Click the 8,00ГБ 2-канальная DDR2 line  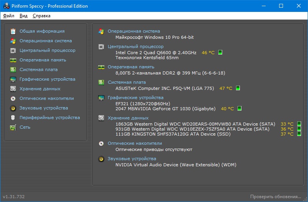(170, 73)
